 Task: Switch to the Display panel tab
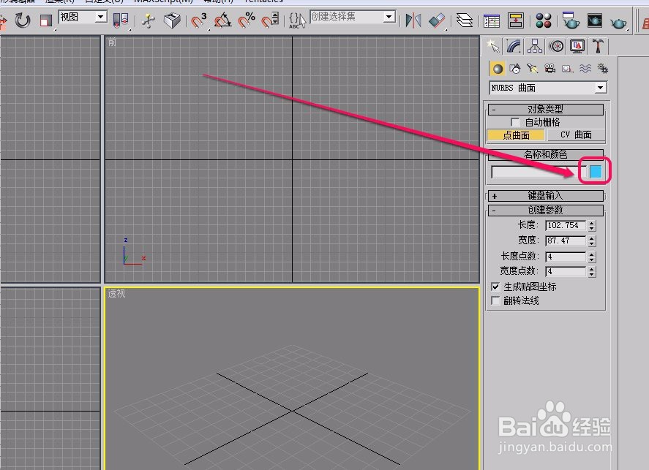pos(577,46)
